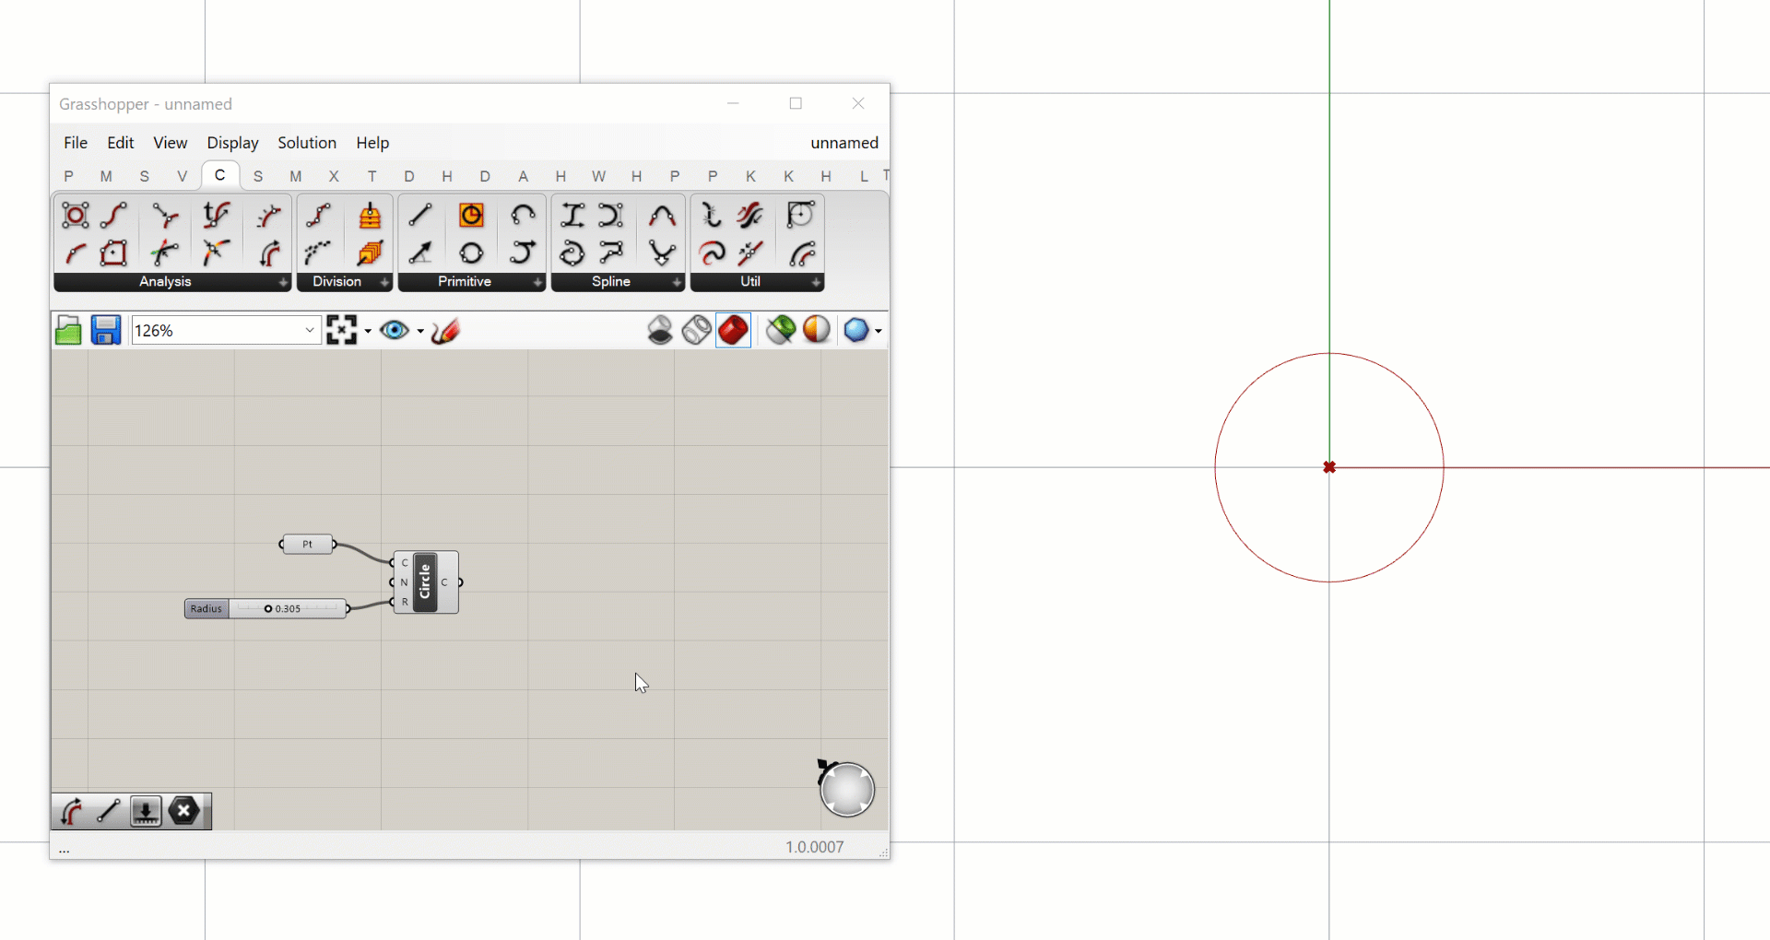This screenshot has width=1770, height=940.
Task: Click the Arc primitive component icon
Action: [x=523, y=216]
